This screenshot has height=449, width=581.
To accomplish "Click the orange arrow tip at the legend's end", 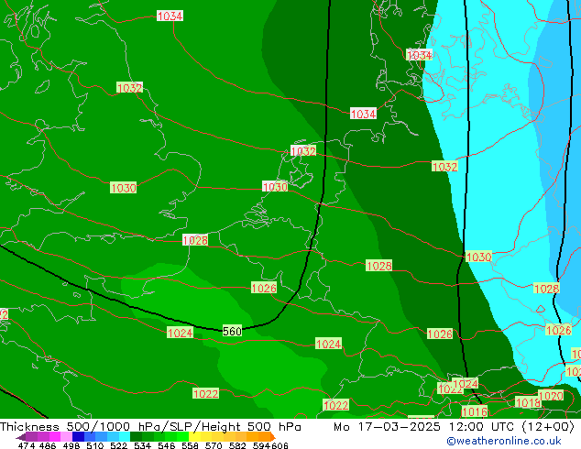I will click(273, 437).
